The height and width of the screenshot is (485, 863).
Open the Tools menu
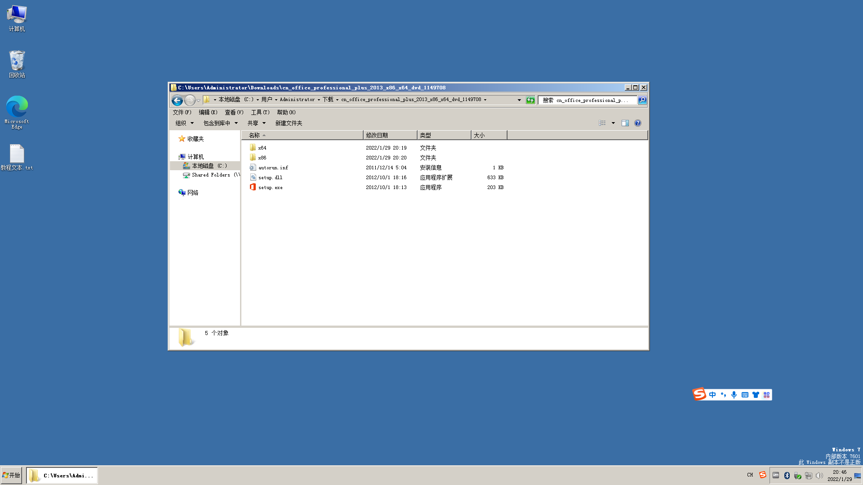260,112
